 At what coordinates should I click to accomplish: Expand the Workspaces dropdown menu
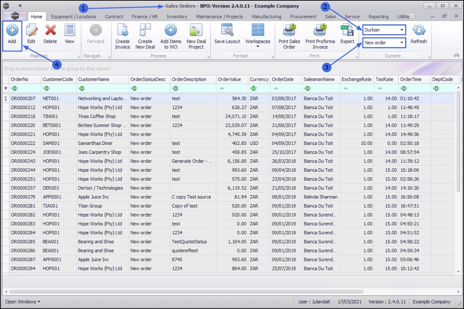pyautogui.click(x=258, y=46)
